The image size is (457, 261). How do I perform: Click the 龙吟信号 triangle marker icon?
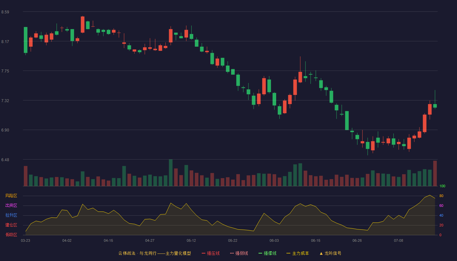pos(321,253)
